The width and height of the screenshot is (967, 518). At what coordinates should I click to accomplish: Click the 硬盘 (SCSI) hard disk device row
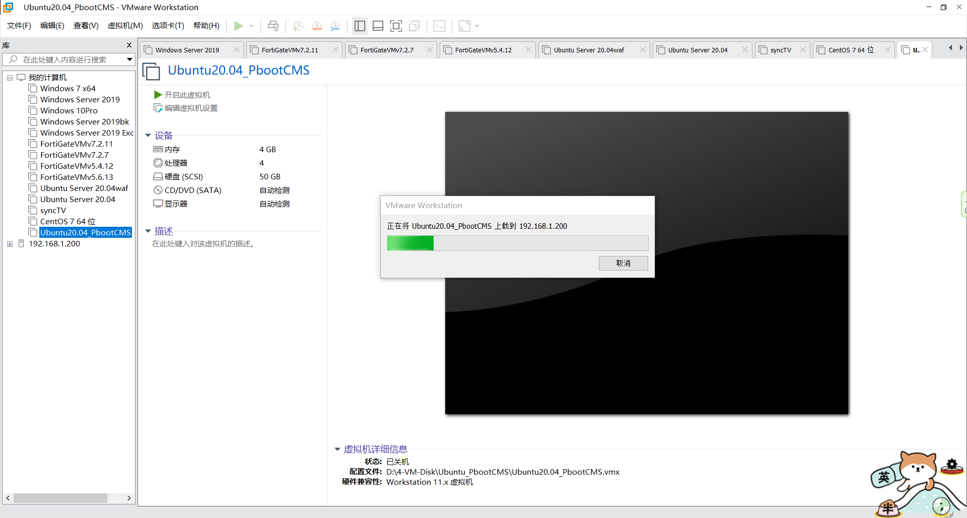click(237, 177)
